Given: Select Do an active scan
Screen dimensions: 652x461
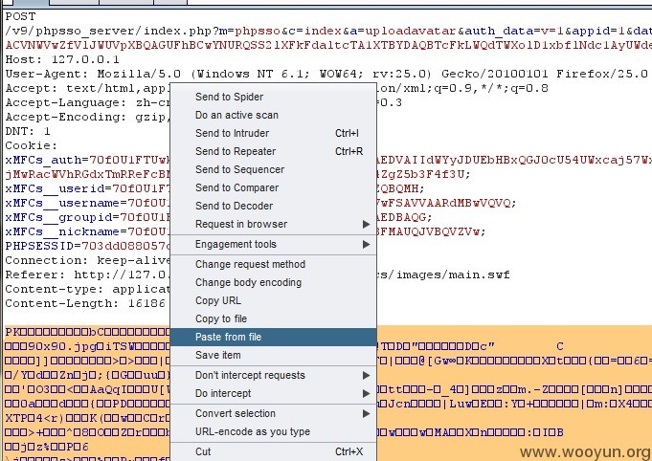Looking at the screenshot, I should (x=273, y=115).
